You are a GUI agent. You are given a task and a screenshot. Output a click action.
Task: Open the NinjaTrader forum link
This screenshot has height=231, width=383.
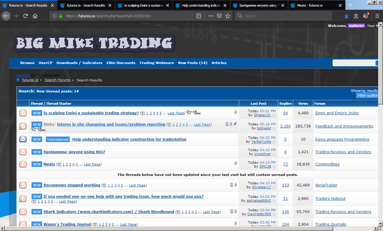pyautogui.click(x=326, y=185)
